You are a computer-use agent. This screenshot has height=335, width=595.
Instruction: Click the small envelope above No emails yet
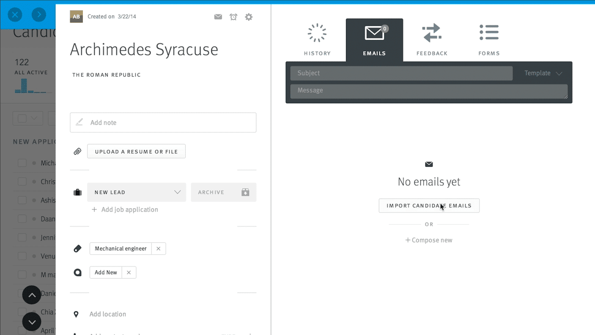coord(429,164)
